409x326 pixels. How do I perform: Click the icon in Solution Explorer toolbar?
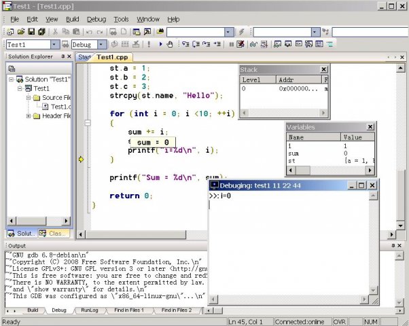click(x=12, y=68)
